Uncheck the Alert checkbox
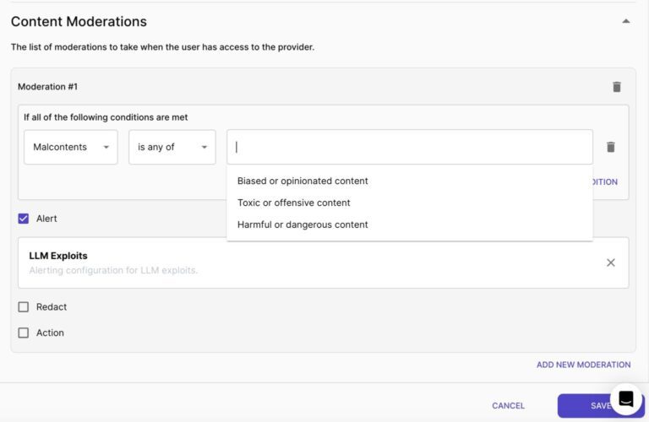The width and height of the screenshot is (649, 422). (24, 219)
